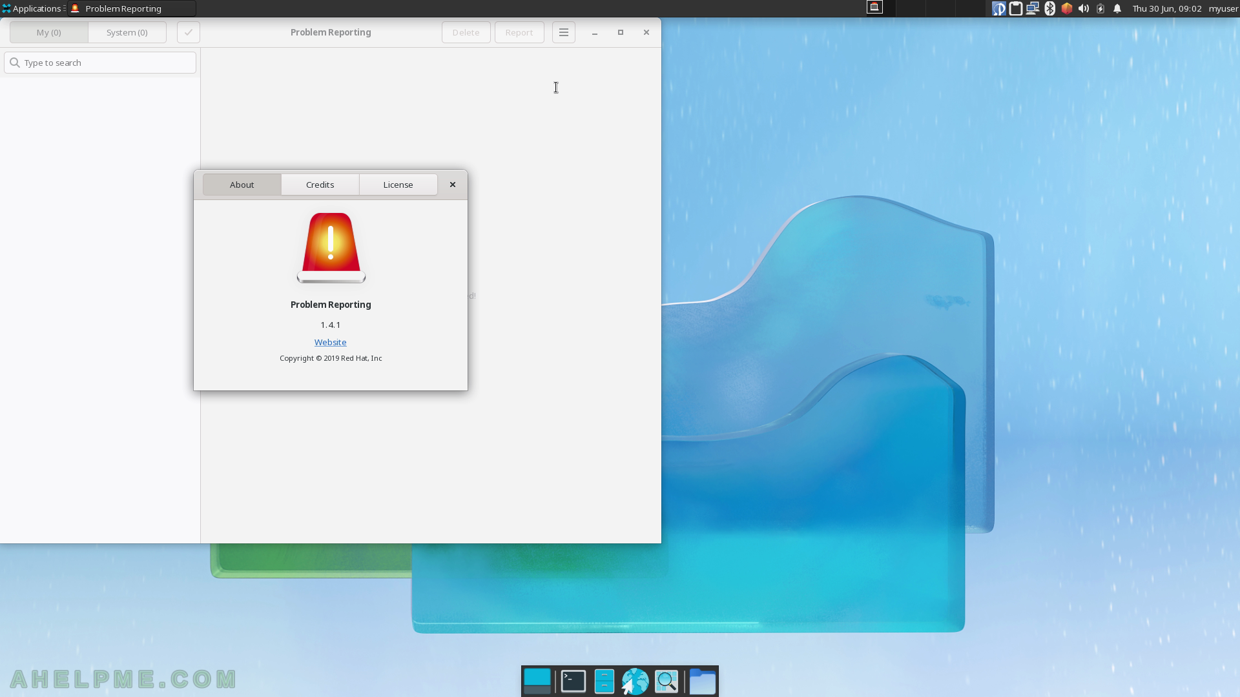This screenshot has height=697, width=1240.
Task: Open the Applications menu
Action: coord(32,8)
